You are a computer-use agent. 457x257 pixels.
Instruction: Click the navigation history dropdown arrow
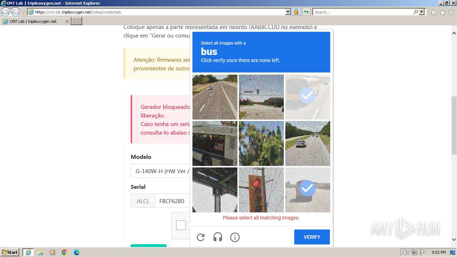pyautogui.click(x=23, y=12)
